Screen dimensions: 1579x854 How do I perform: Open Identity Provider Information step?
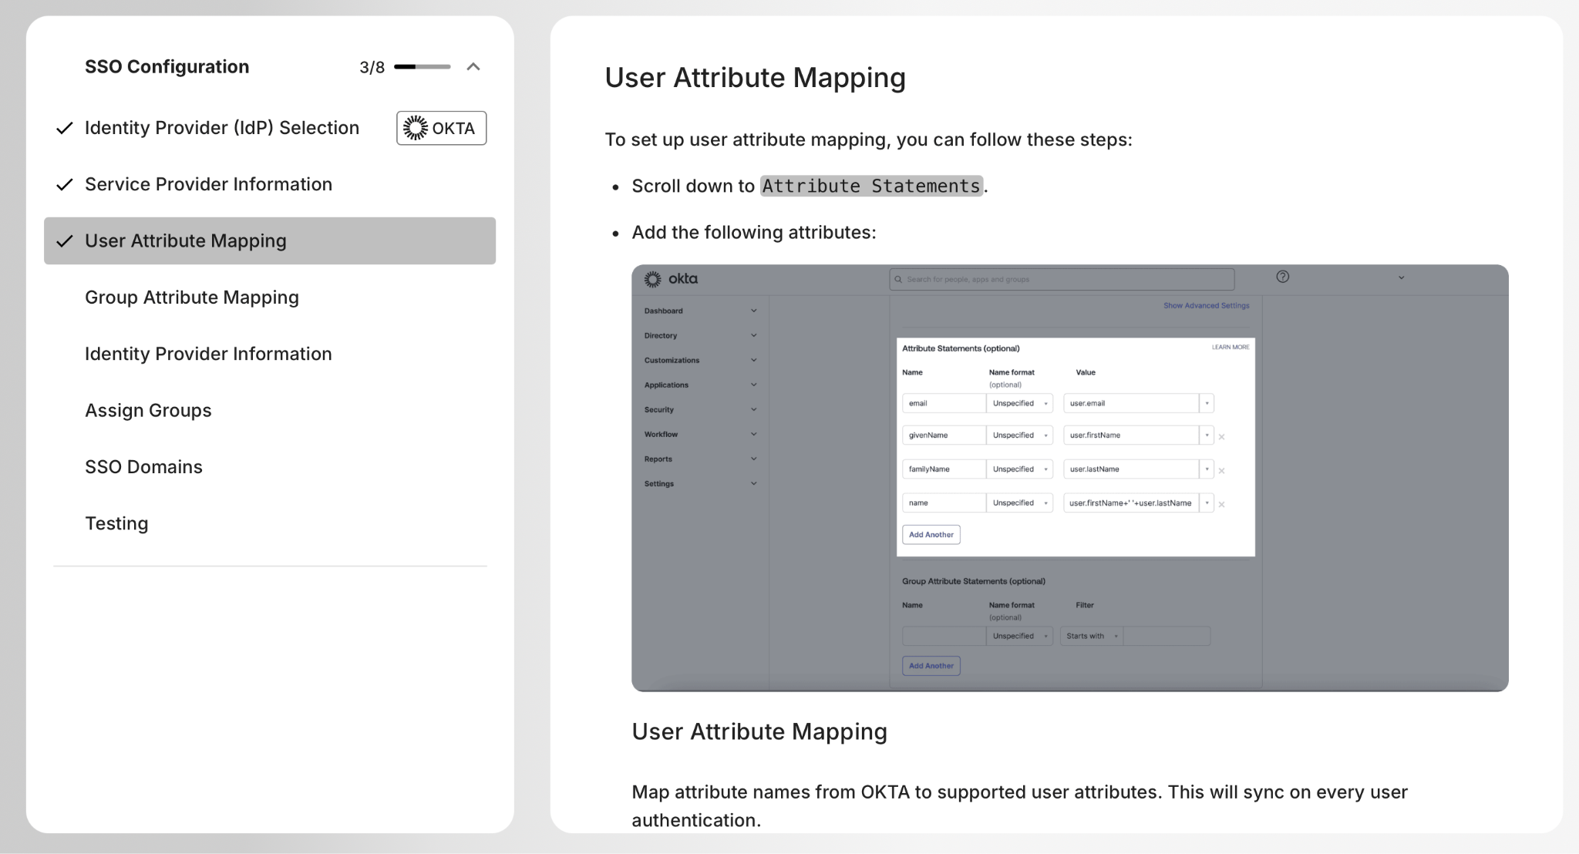208,354
